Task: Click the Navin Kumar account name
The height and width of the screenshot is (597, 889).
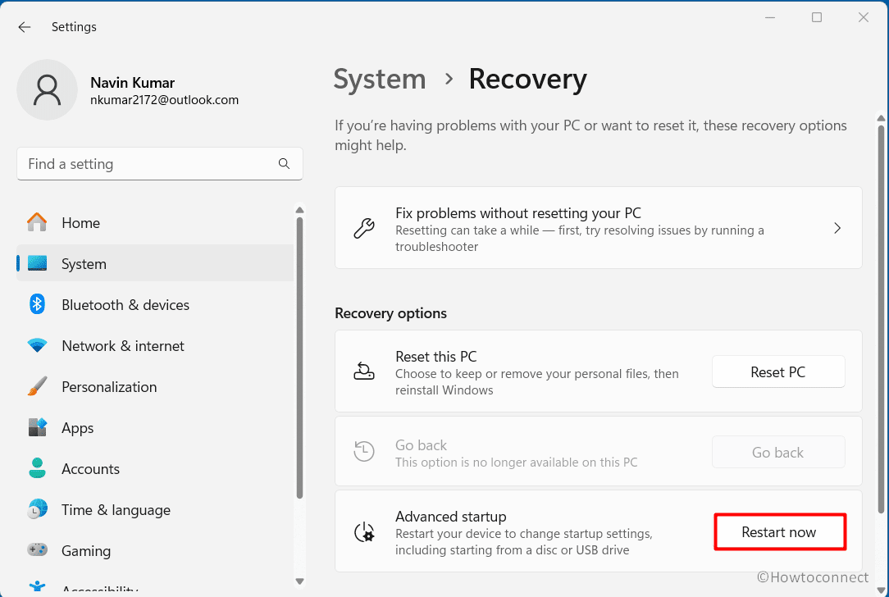Action: coord(133,83)
